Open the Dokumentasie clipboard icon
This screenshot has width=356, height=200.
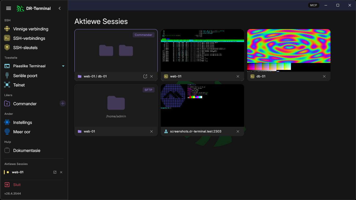(7, 150)
